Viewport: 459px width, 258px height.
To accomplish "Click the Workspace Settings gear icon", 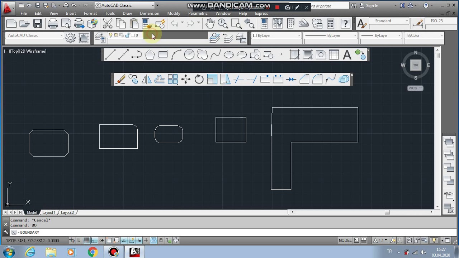I will coord(70,37).
